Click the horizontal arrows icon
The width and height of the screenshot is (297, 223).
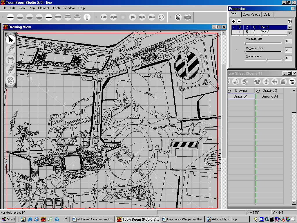point(274,82)
